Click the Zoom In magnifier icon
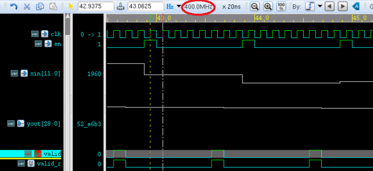The image size is (373, 171). tap(268, 7)
